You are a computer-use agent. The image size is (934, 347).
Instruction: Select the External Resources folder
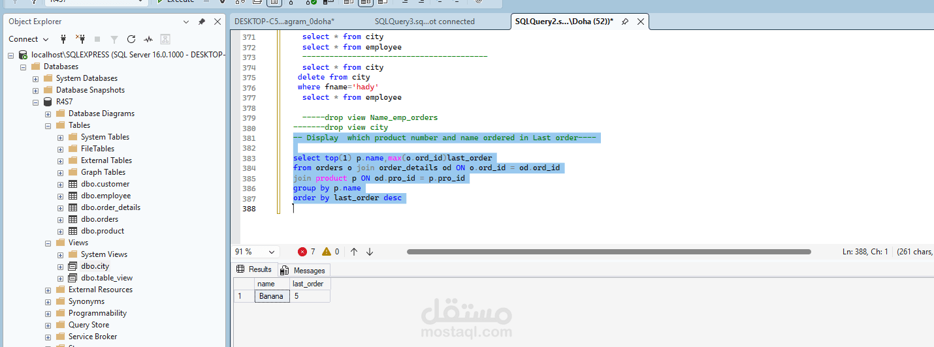coord(101,290)
